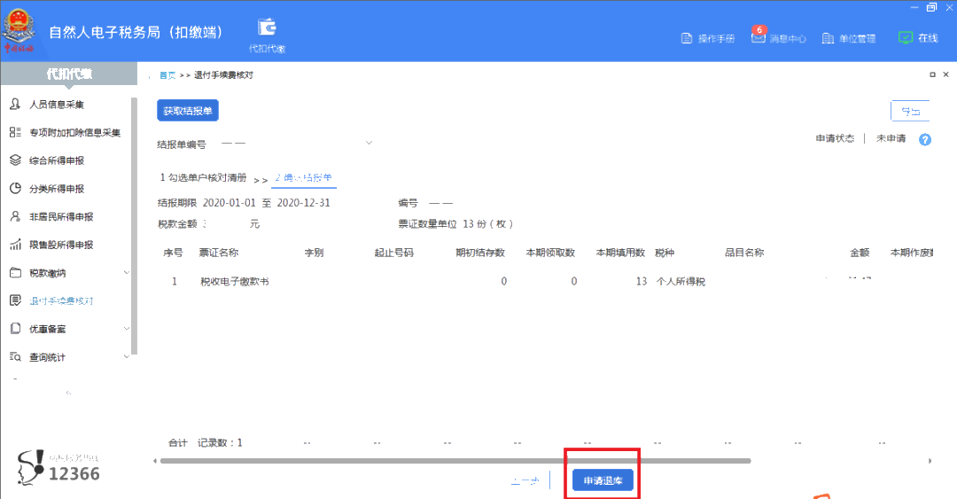The height and width of the screenshot is (499, 957).
Task: Click the 字别 column header
Action: [314, 253]
